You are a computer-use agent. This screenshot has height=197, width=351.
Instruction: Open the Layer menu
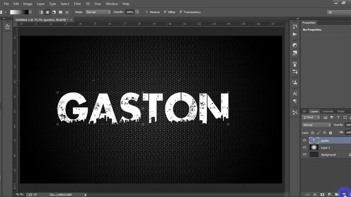(41, 4)
